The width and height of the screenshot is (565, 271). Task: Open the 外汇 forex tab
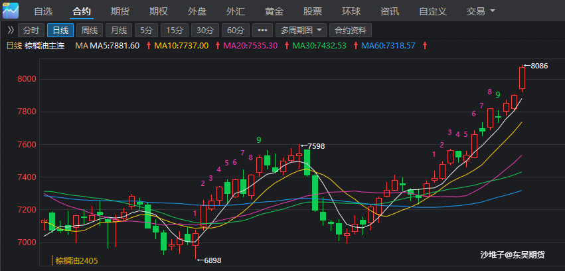236,11
